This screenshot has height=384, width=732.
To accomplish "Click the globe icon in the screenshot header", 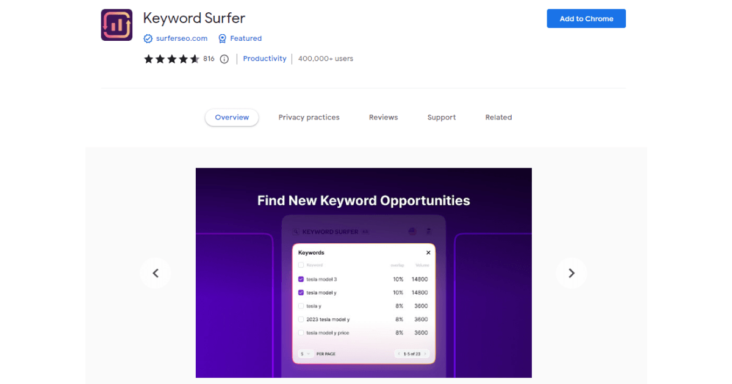I will [412, 231].
